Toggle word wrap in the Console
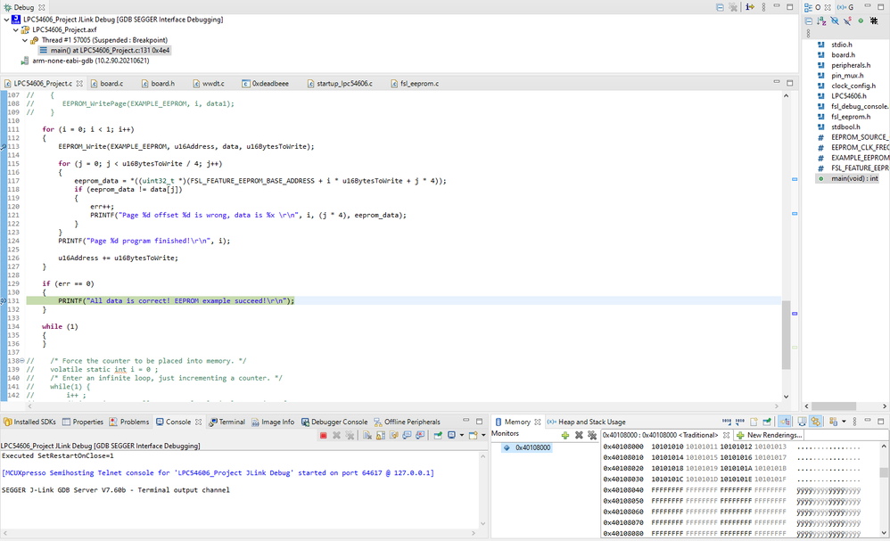This screenshot has height=541, width=890. 393,436
